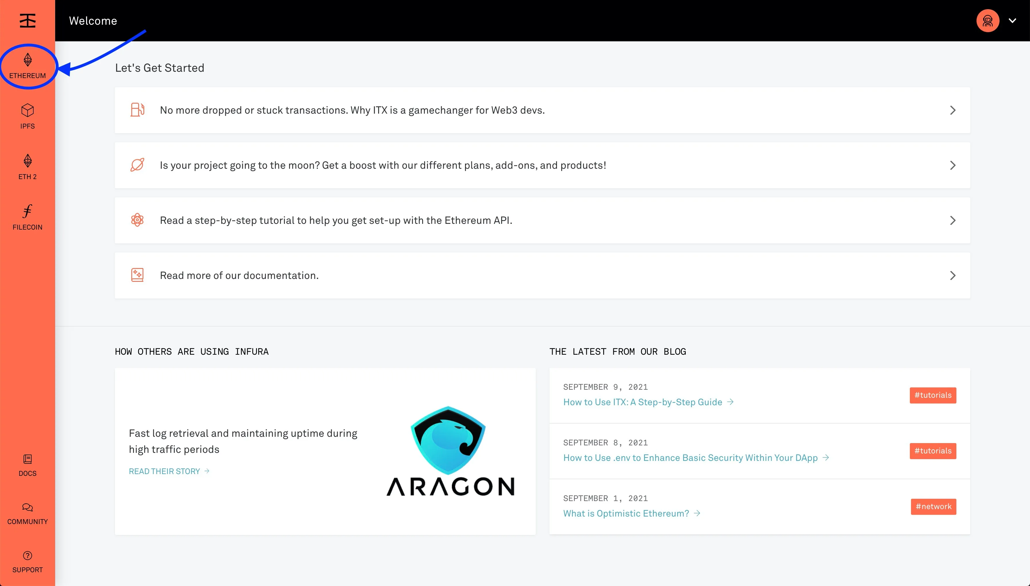This screenshot has width=1030, height=586.
Task: Click the Infura main menu icon
Action: pos(27,20)
